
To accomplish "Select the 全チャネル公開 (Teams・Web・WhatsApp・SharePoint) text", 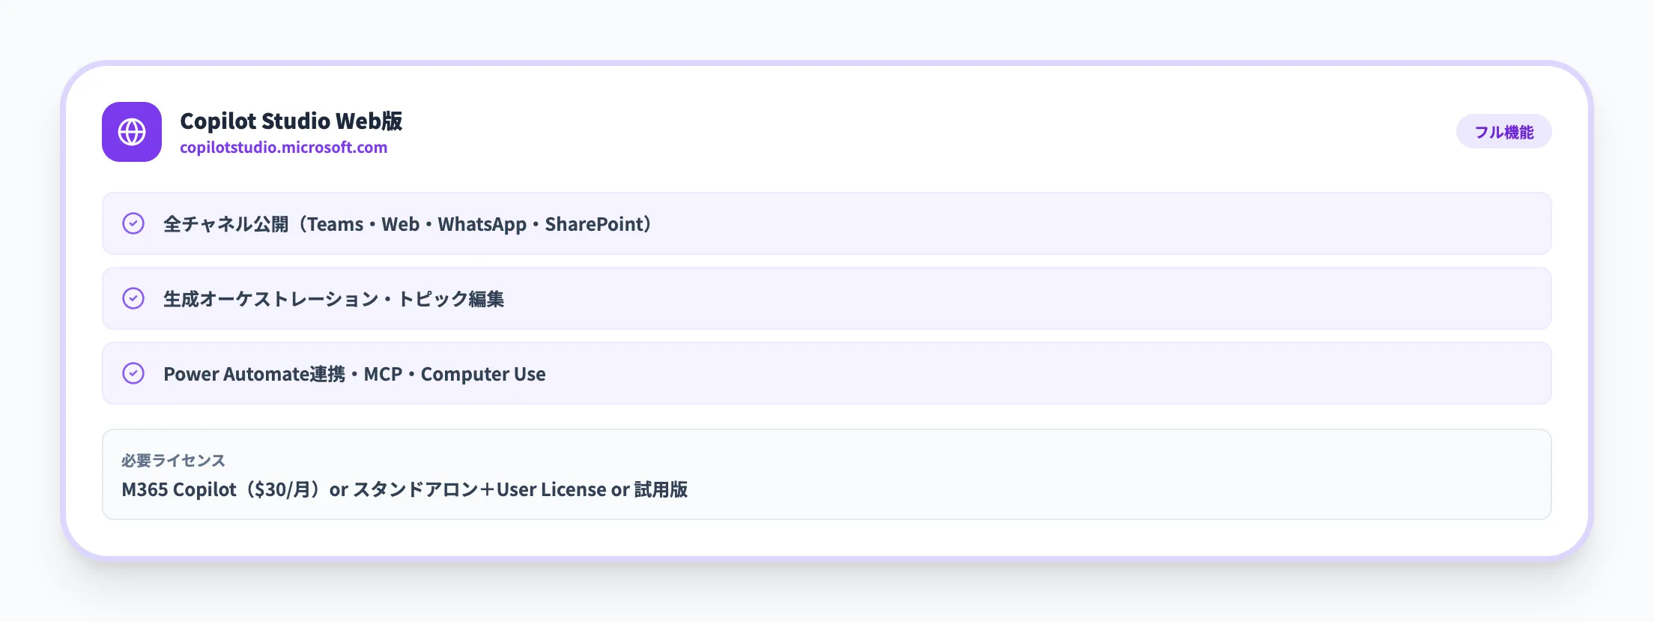I will [x=408, y=224].
